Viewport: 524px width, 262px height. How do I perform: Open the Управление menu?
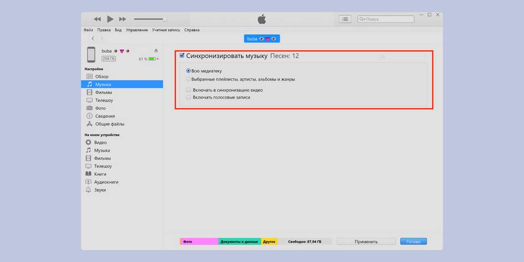click(x=136, y=30)
